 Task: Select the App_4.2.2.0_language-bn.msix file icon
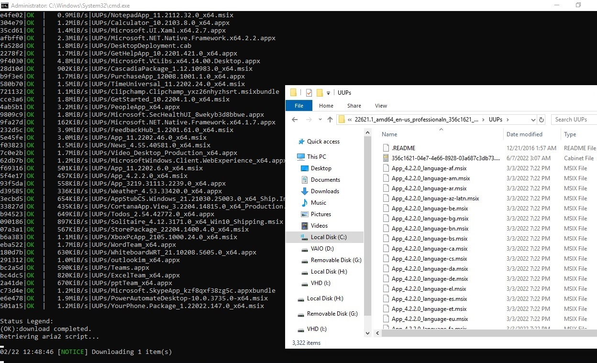point(387,229)
